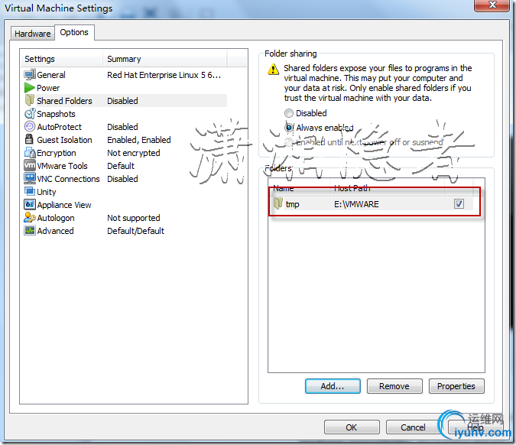Switch to the Hardware tab
The height and width of the screenshot is (445, 516).
click(33, 33)
